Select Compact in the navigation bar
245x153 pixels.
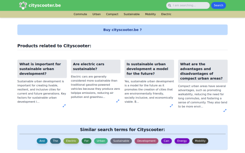pyautogui.click(x=112, y=14)
